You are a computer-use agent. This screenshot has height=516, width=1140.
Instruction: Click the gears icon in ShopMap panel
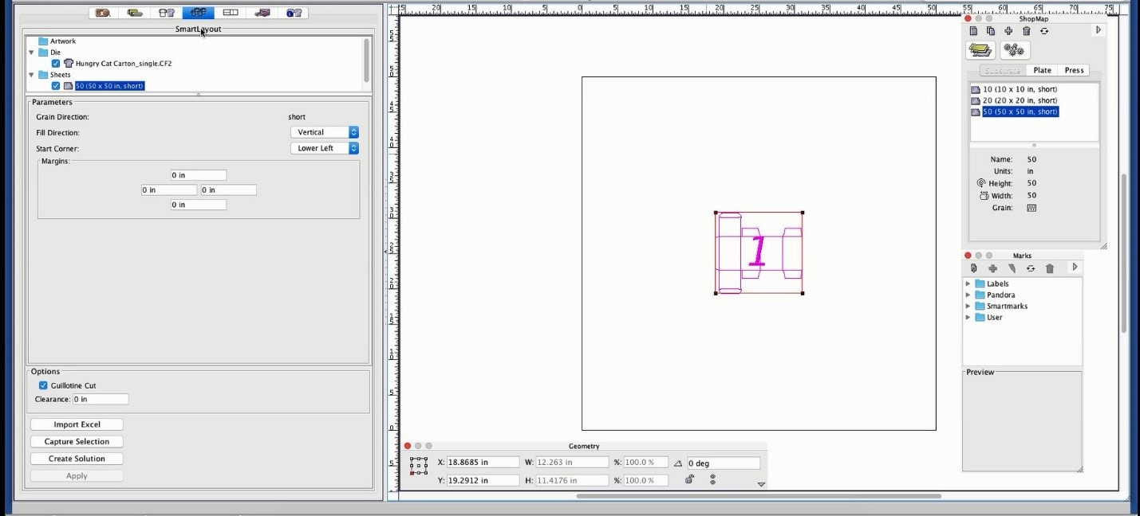pyautogui.click(x=1013, y=50)
